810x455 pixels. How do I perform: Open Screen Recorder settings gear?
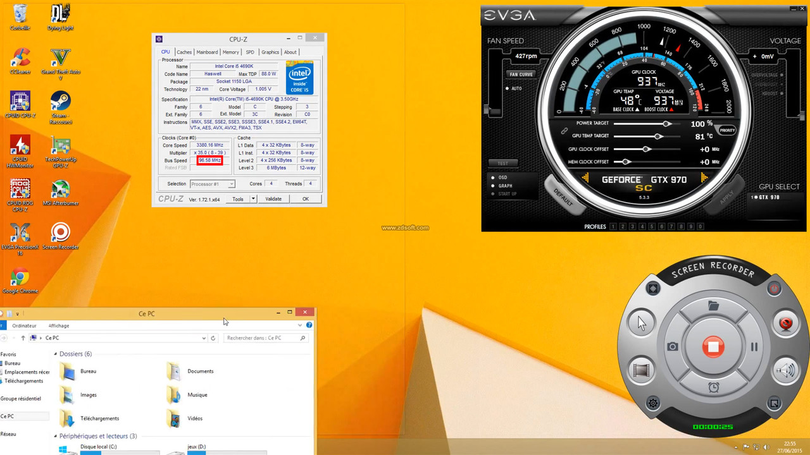(x=653, y=403)
